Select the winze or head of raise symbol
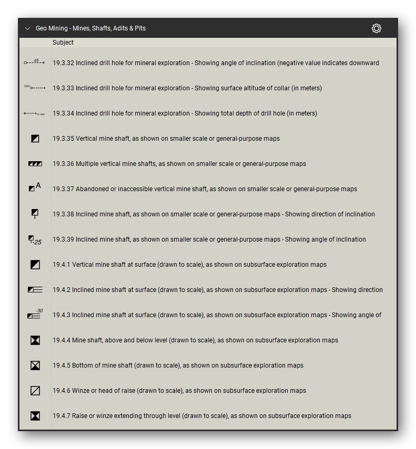Viewport: 416px width, 449px height. [x=35, y=391]
